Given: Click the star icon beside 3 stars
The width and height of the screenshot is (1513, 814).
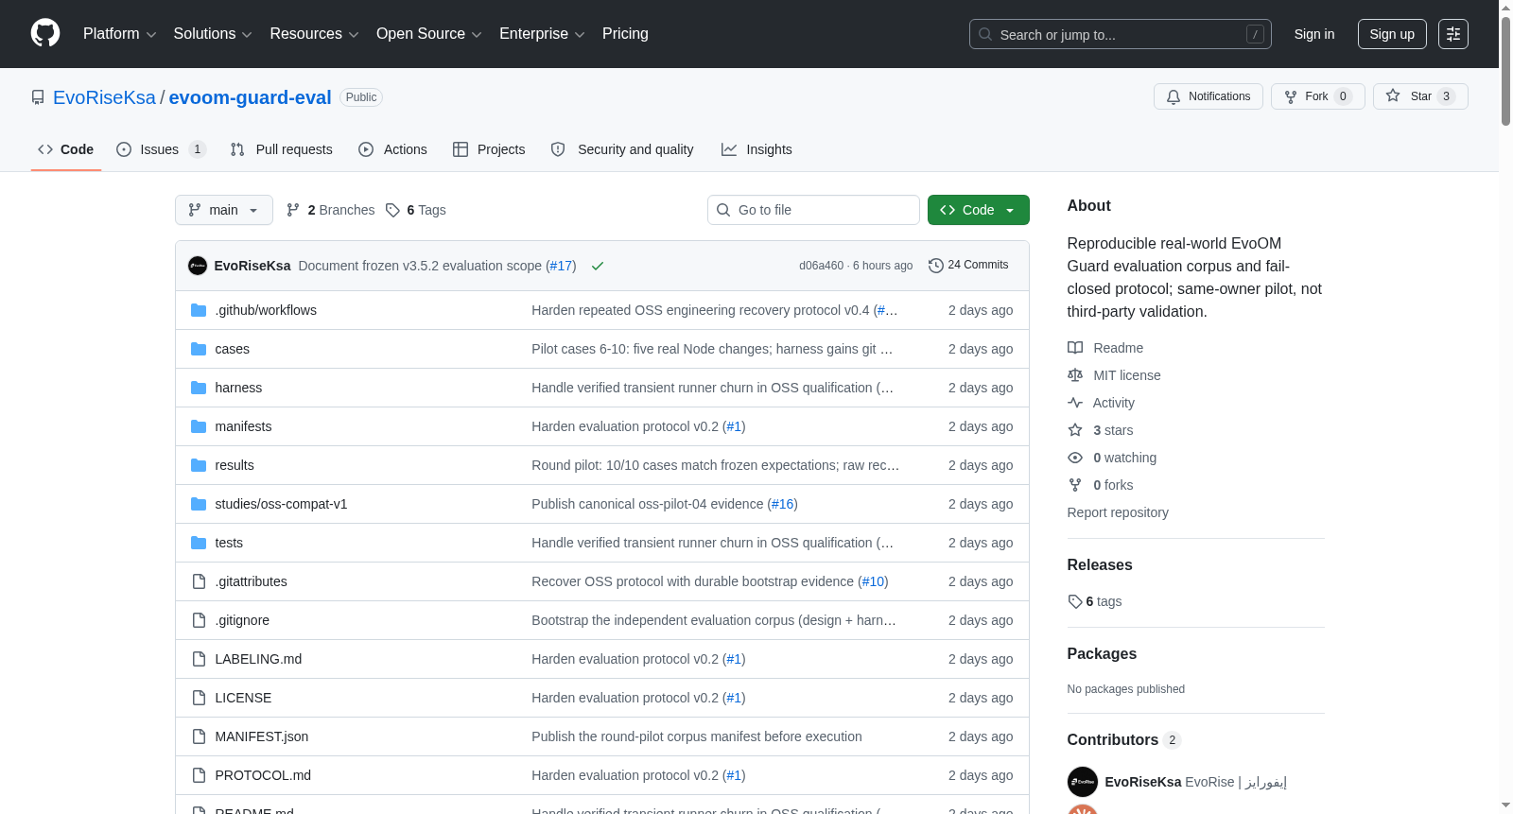Looking at the screenshot, I should (x=1075, y=430).
